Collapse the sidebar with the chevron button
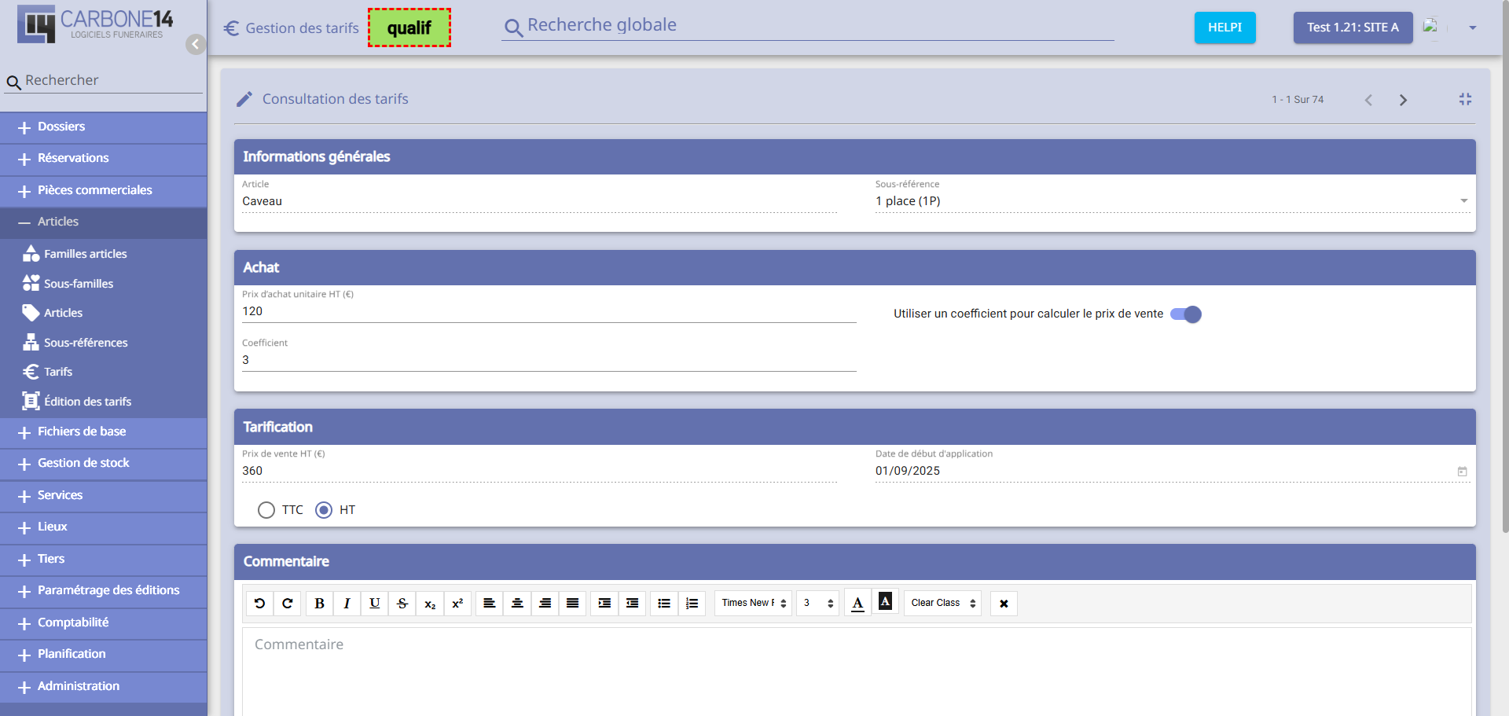Screen dimensions: 1509x716 [x=196, y=44]
